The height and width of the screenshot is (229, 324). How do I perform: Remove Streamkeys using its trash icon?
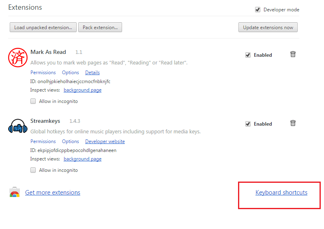(x=293, y=123)
